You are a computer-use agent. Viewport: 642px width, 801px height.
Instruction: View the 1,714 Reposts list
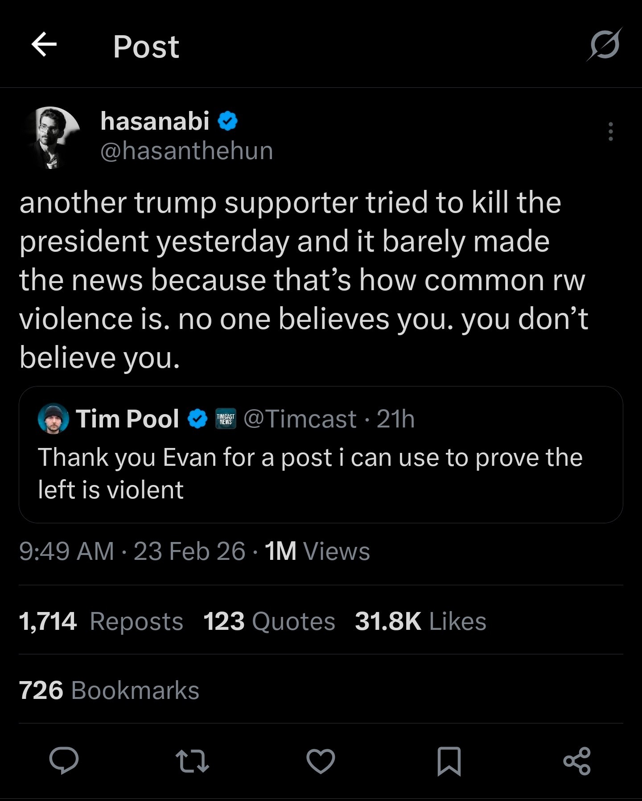click(x=101, y=621)
